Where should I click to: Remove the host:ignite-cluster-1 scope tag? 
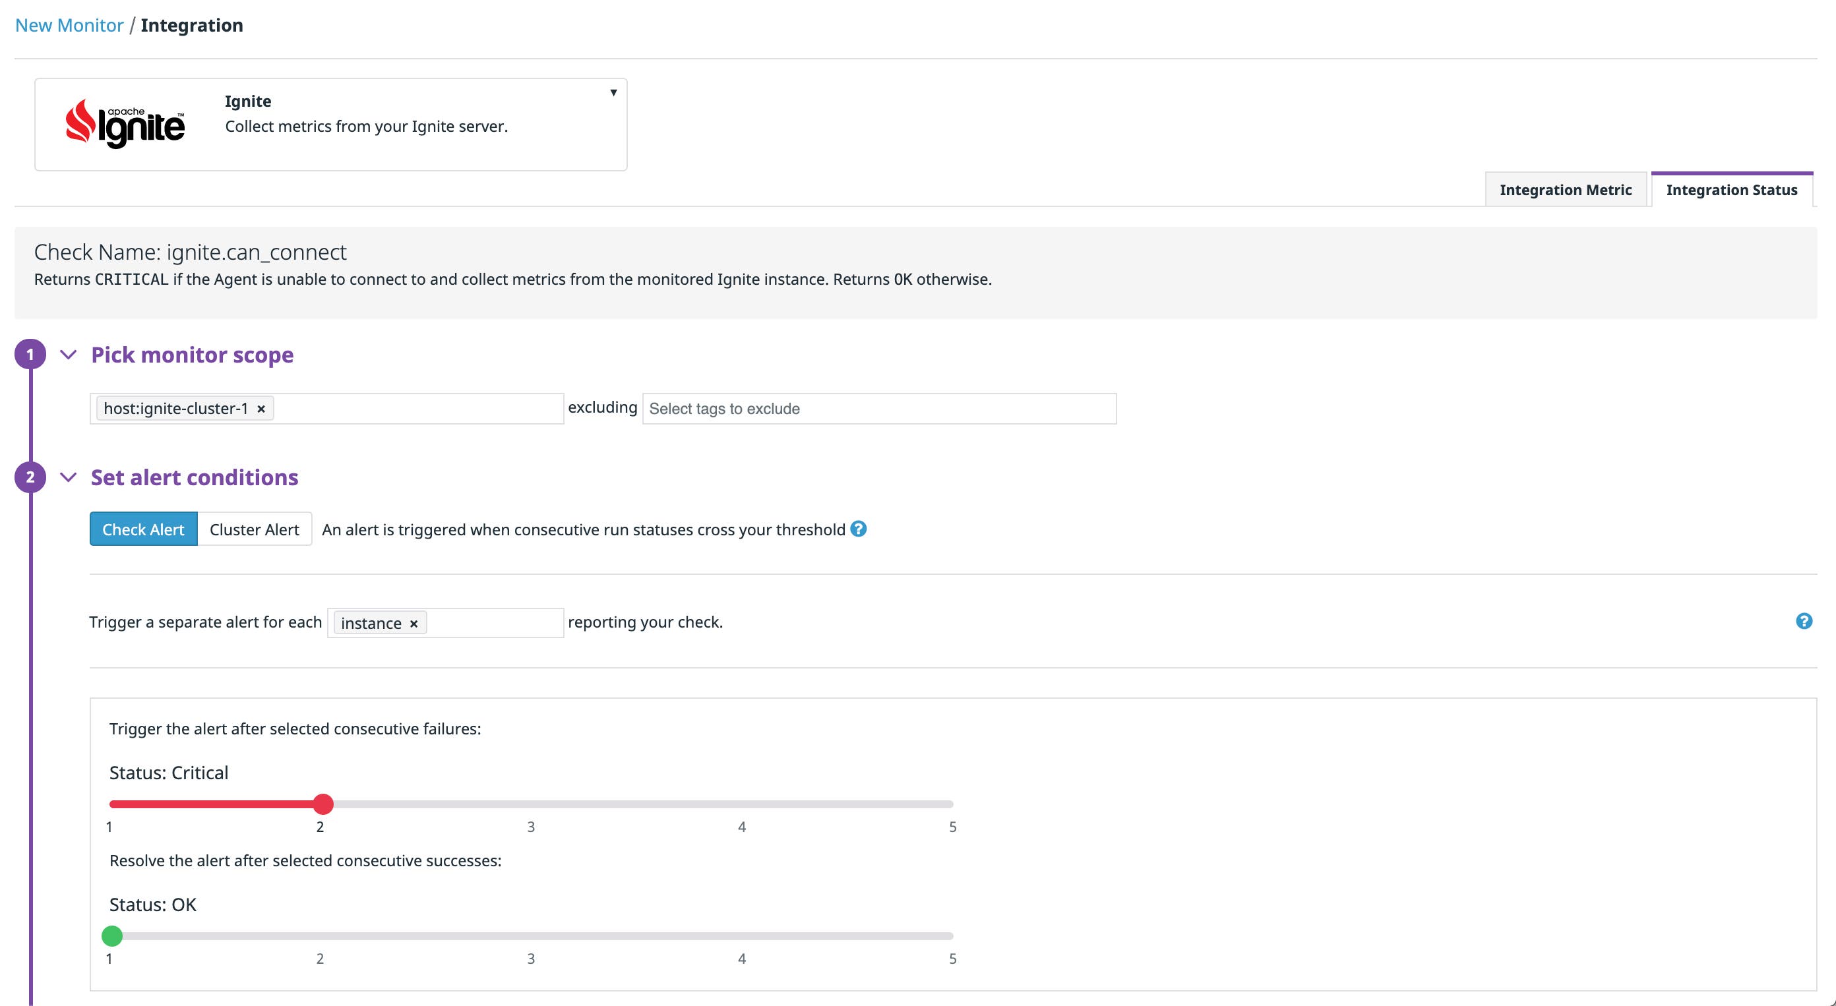[x=261, y=408]
